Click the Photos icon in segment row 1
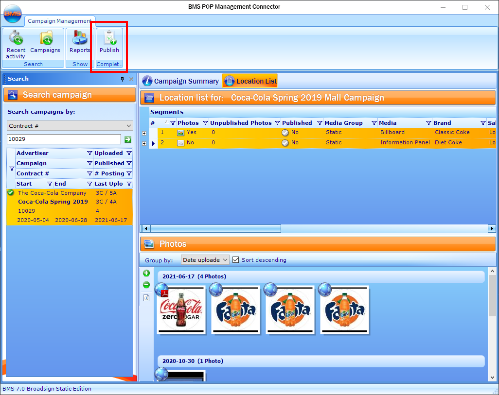The height and width of the screenshot is (395, 499). [180, 133]
